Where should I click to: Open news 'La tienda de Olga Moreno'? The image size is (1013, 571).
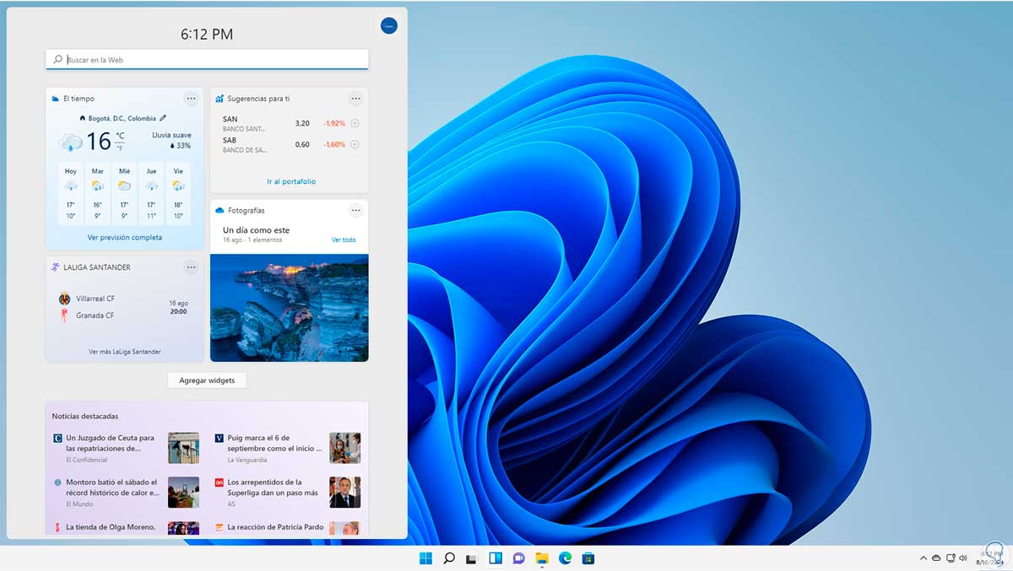coord(111,527)
